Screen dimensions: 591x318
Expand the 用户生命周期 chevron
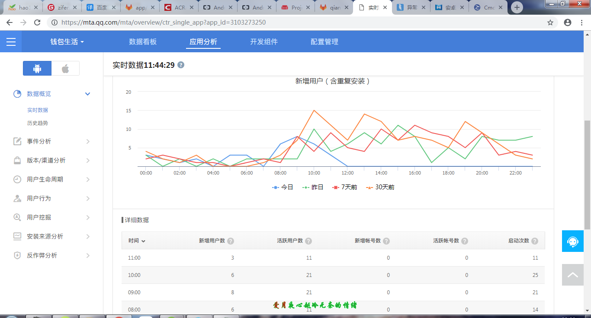88,179
